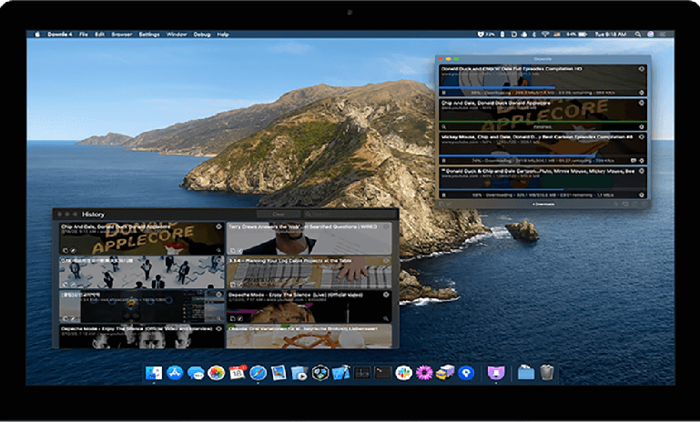Open Spotlight search in the menu bar
700x422 pixels.
(x=638, y=35)
